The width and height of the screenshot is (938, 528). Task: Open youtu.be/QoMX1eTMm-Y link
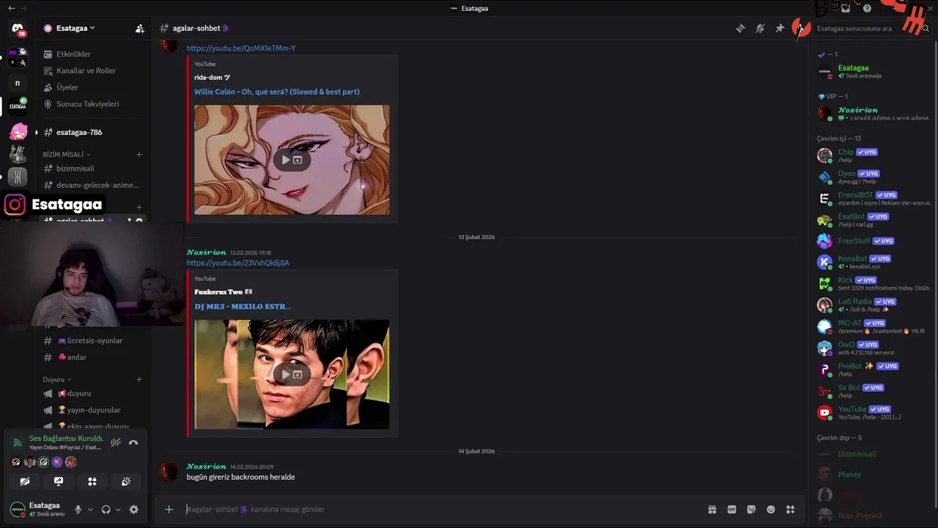click(x=241, y=48)
